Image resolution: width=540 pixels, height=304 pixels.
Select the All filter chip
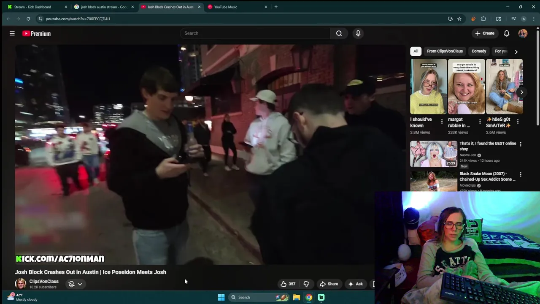(416, 51)
